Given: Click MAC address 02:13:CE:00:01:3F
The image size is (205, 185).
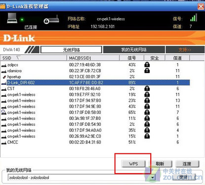Looking at the screenshot, I should point(85,76).
